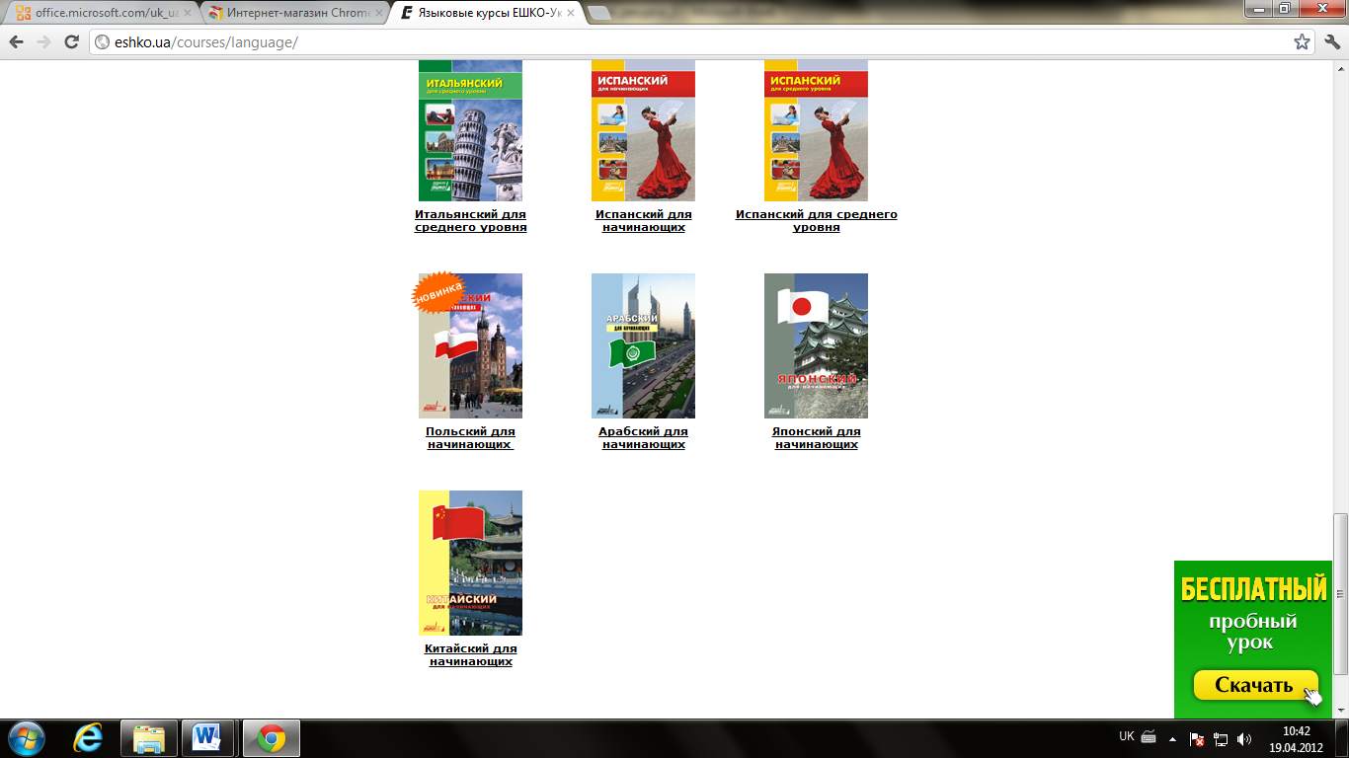Click the Spanish beginners cover thumbnail

643,130
